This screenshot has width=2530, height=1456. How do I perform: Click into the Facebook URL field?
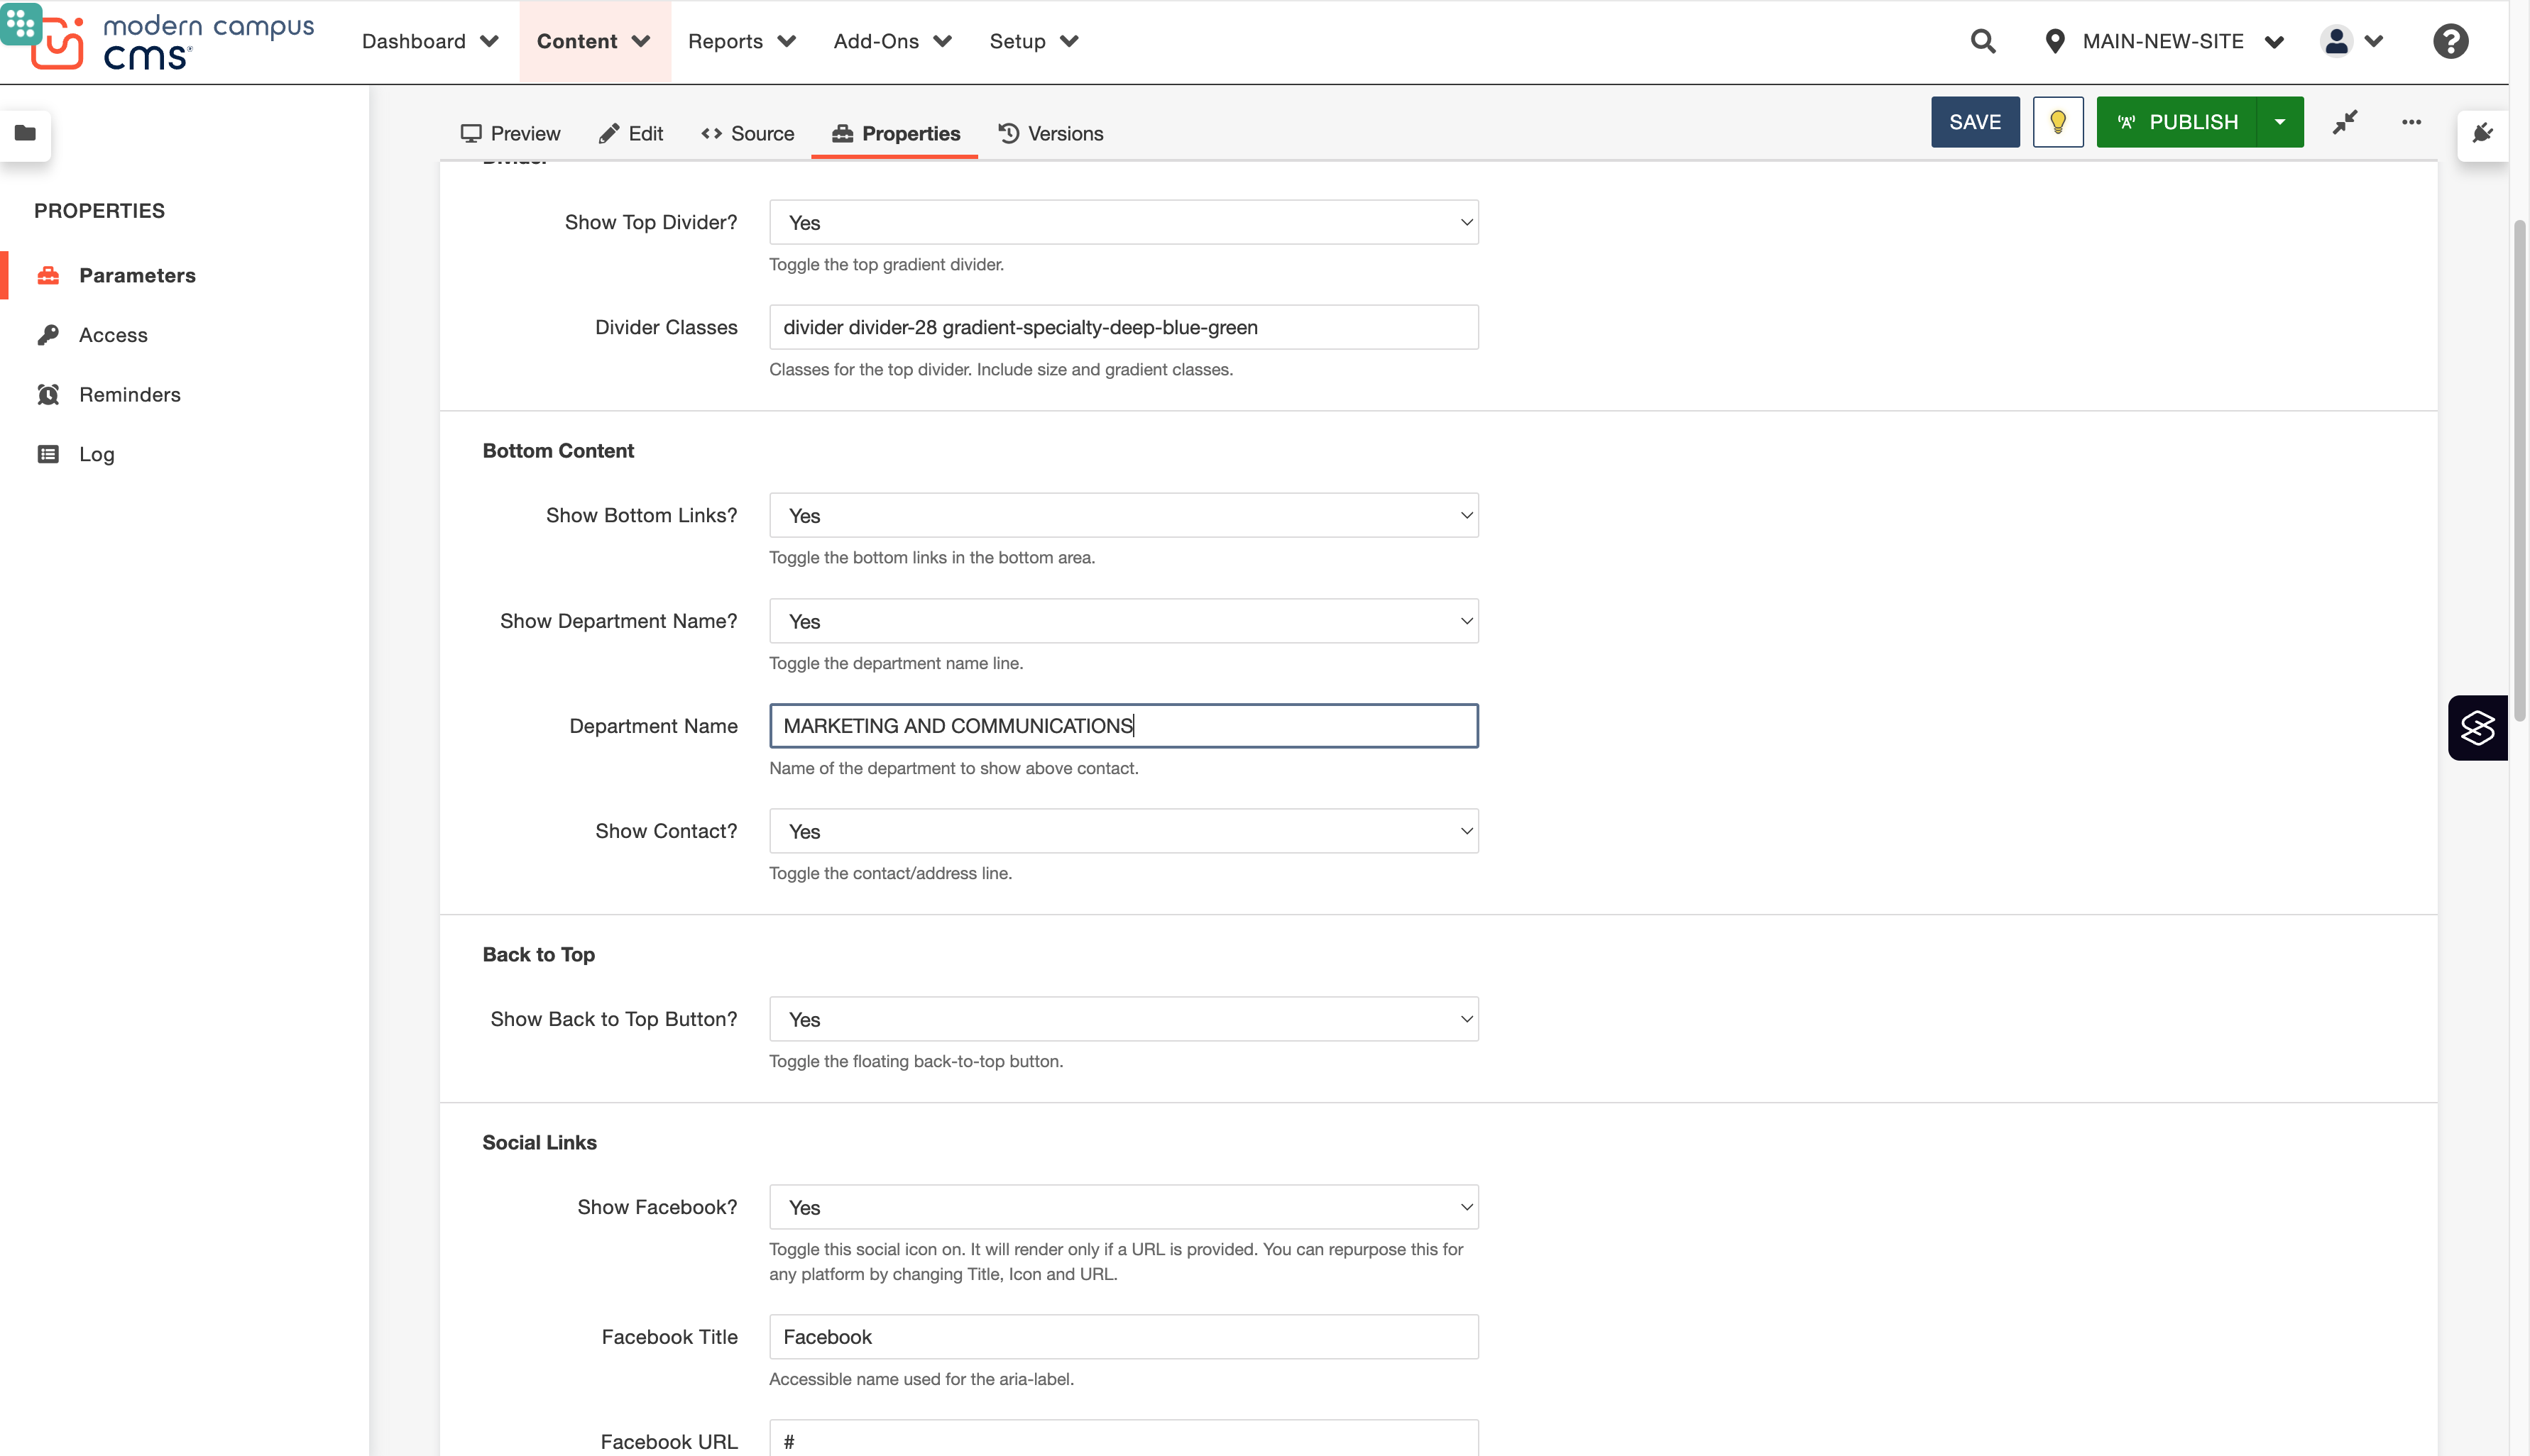click(1124, 1440)
